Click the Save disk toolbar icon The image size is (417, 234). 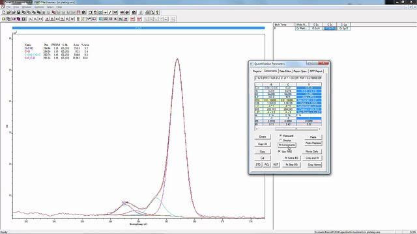click(x=19, y=12)
